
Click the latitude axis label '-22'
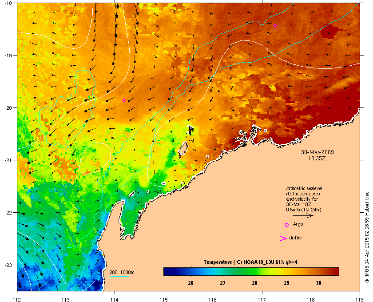click(x=8, y=213)
